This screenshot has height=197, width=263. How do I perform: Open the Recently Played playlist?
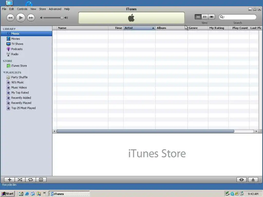point(26,103)
